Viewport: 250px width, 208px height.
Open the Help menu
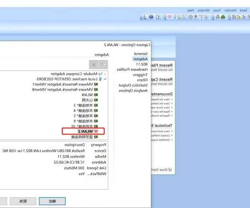pos(190,9)
